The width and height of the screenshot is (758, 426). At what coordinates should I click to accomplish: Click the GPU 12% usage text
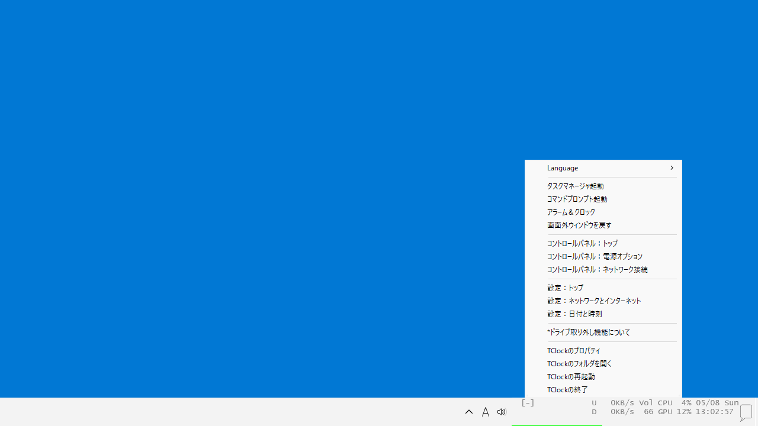[x=675, y=412]
